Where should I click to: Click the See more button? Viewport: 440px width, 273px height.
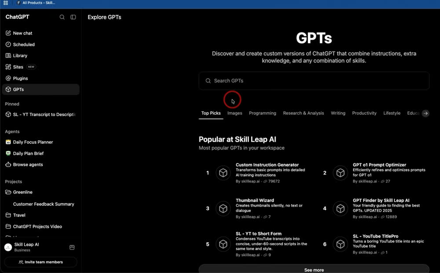[x=314, y=269]
